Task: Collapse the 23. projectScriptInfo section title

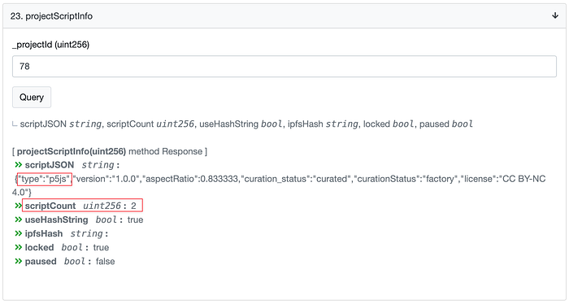Action: pos(51,16)
